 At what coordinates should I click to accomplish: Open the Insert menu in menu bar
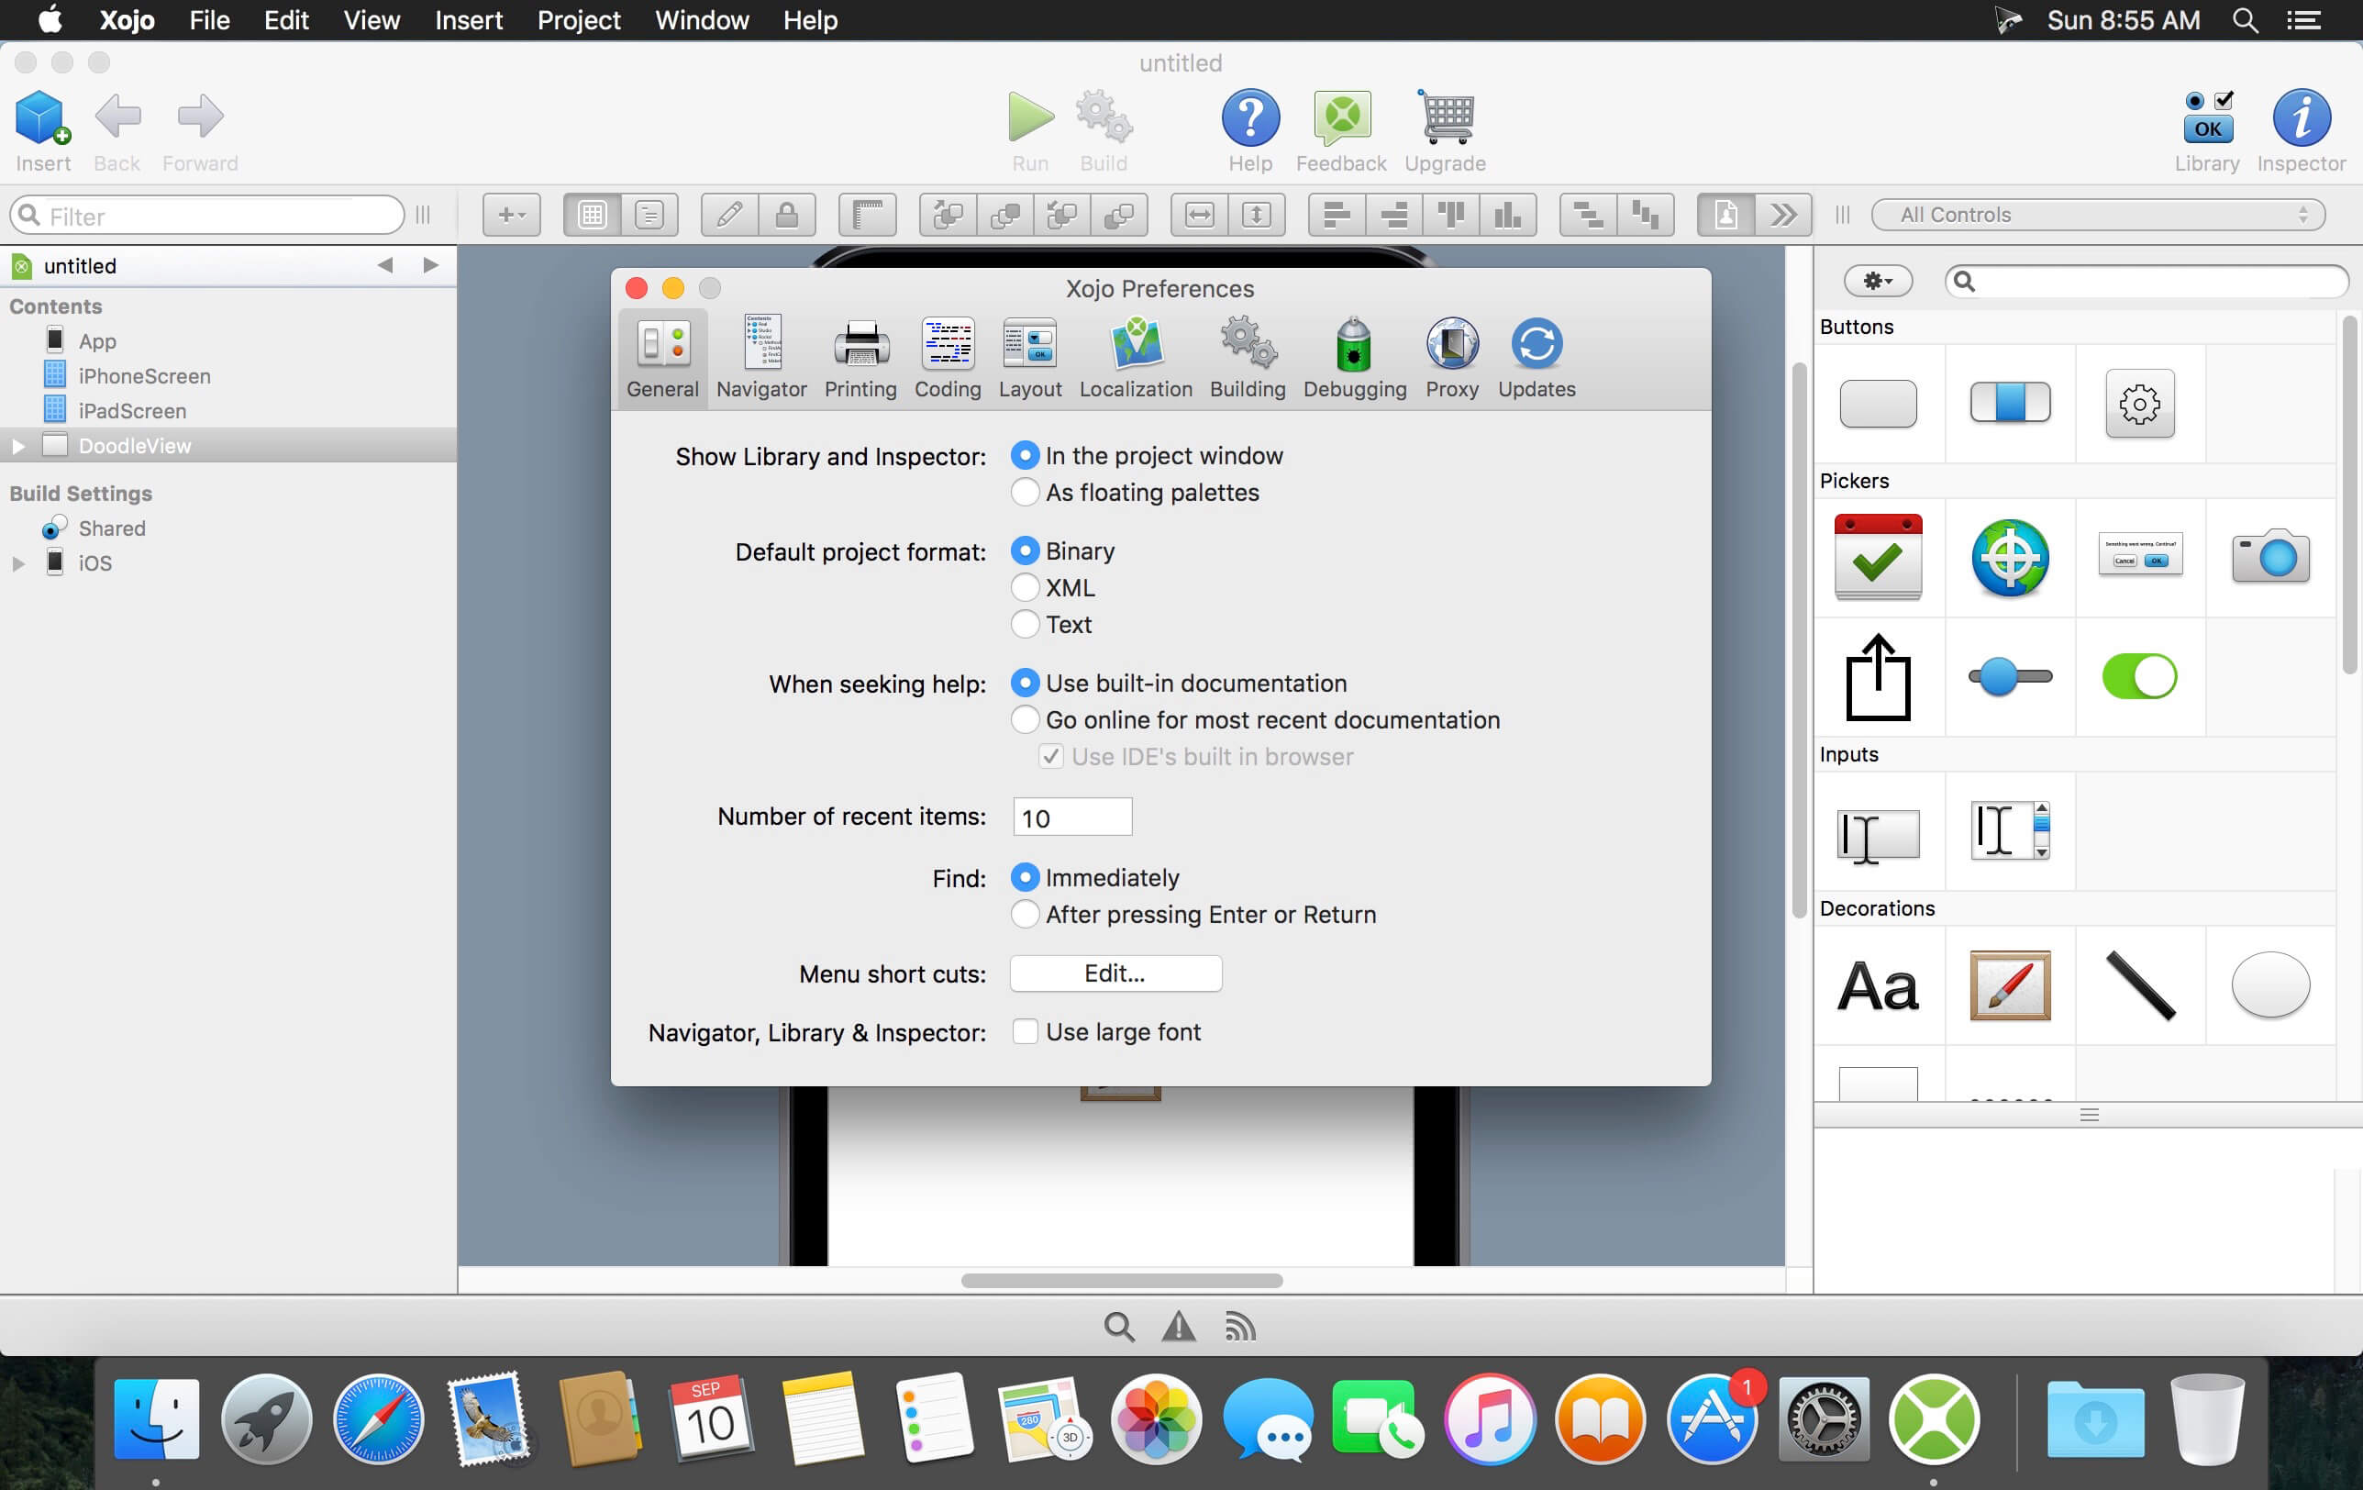pos(468,19)
